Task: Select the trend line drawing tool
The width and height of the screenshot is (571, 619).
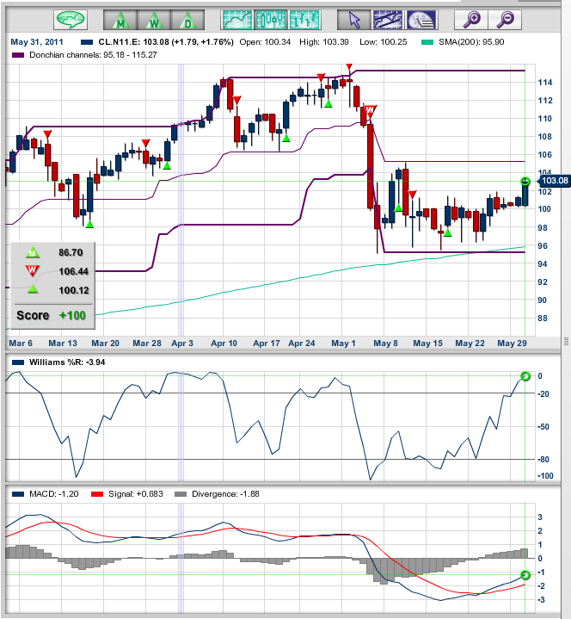Action: (x=388, y=18)
